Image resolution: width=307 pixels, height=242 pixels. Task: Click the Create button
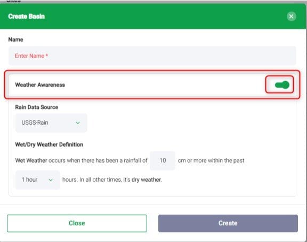pos(228,223)
